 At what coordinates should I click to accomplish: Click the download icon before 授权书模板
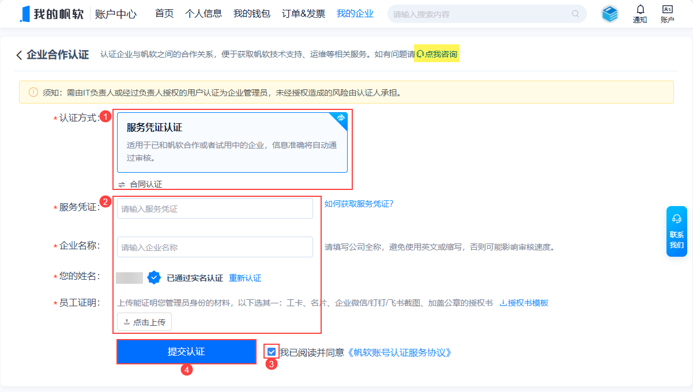pyautogui.click(x=503, y=303)
